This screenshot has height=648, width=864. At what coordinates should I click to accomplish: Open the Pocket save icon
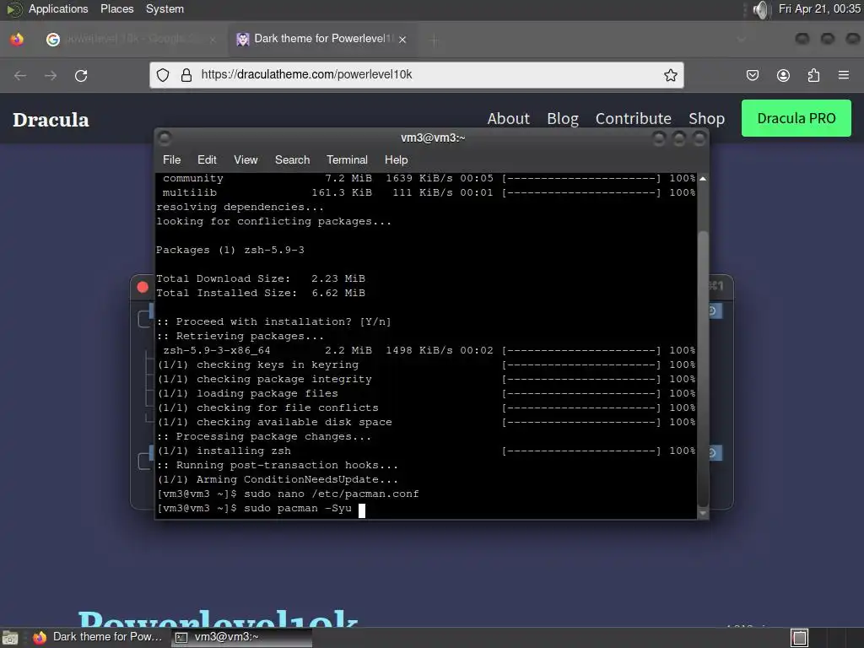(752, 75)
